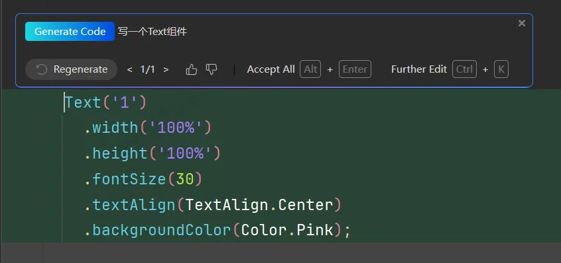Place cursor on the Text('1') line
This screenshot has width=561, height=263.
105,102
